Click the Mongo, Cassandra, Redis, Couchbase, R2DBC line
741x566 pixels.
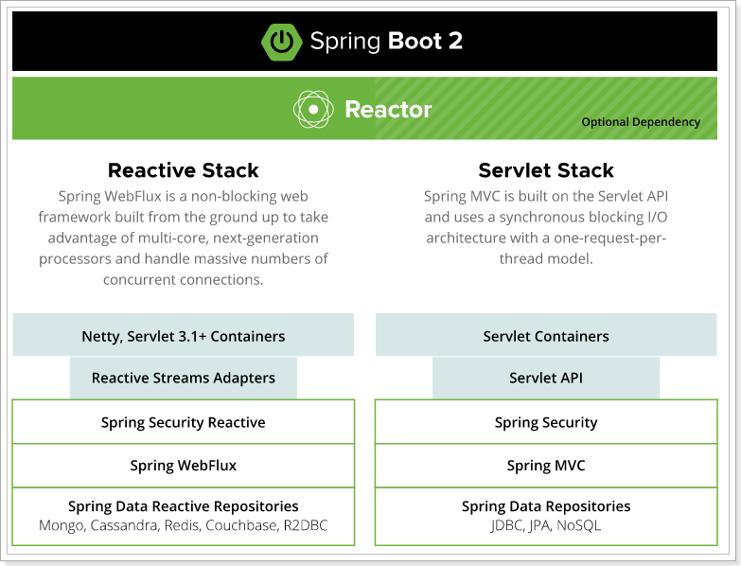click(x=184, y=525)
